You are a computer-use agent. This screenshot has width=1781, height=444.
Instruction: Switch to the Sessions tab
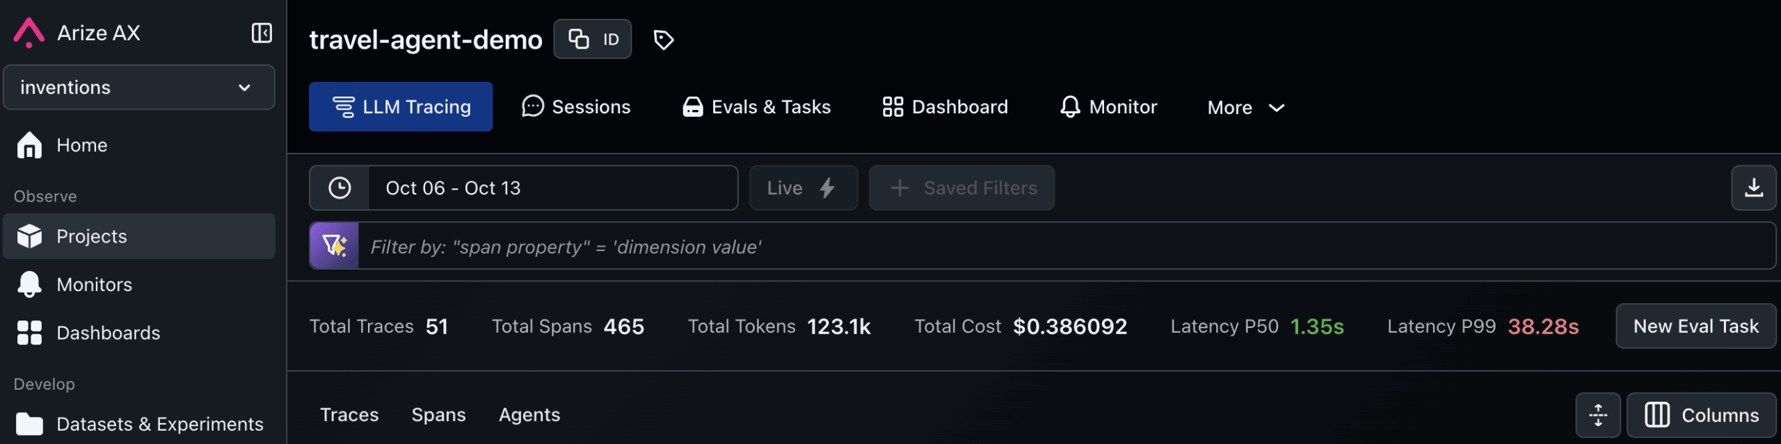[x=576, y=107]
